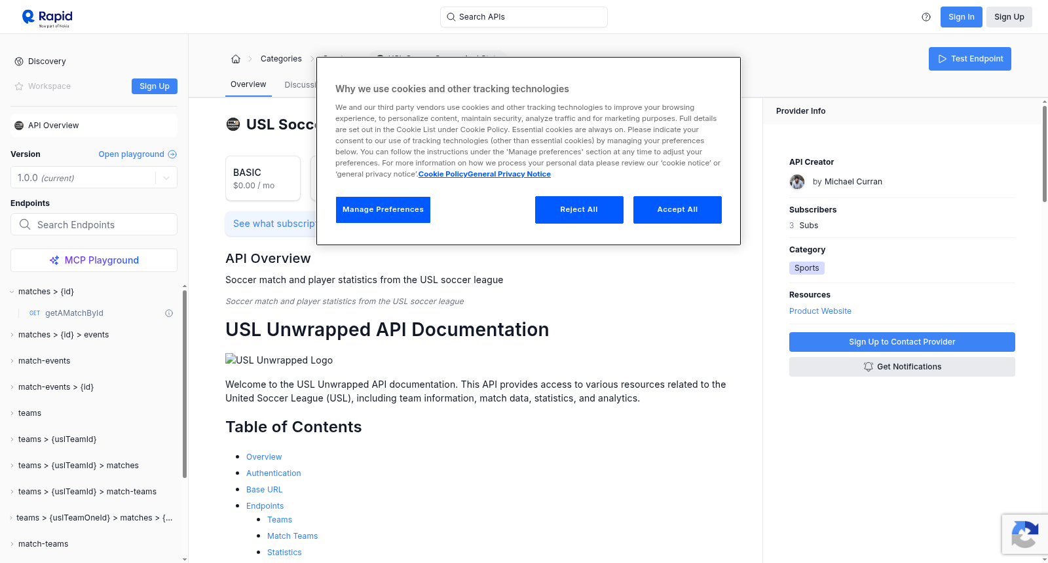Open the Product Website link
Viewport: 1048px width, 563px height.
(820, 311)
